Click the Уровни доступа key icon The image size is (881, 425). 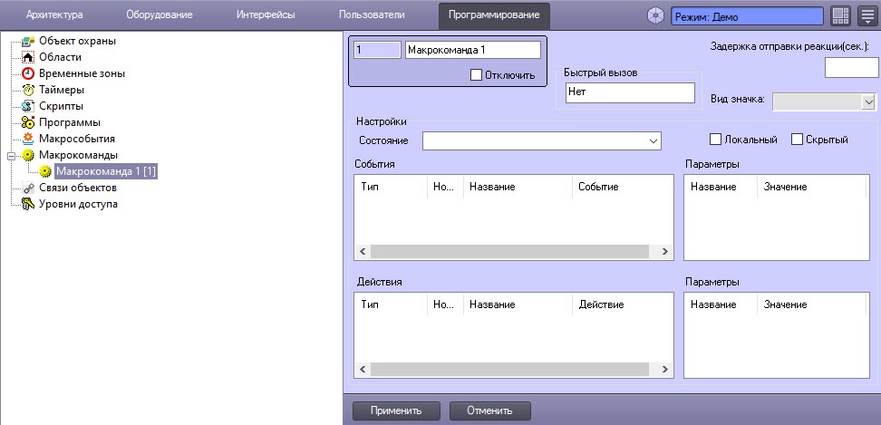coord(28,204)
